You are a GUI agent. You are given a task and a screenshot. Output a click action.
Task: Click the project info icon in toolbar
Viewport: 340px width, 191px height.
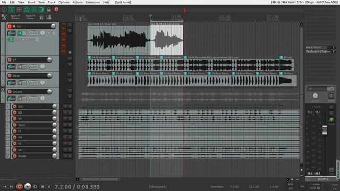4,10
